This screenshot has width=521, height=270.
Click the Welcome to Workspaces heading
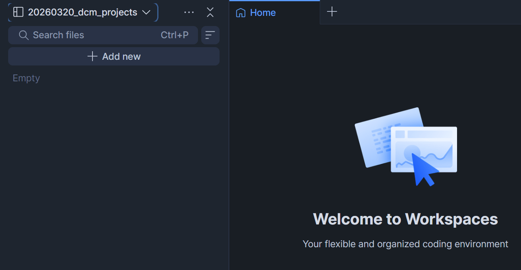coord(405,219)
